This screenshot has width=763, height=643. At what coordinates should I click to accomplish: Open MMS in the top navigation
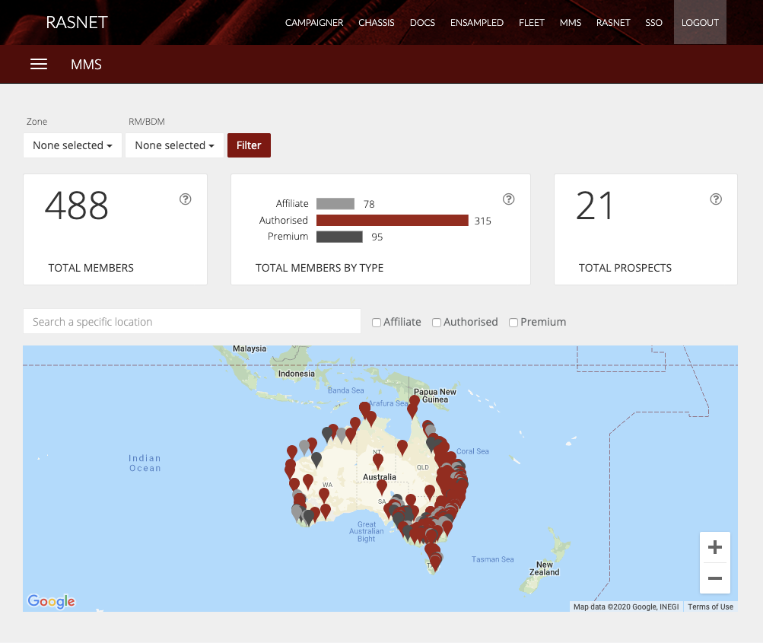click(571, 22)
